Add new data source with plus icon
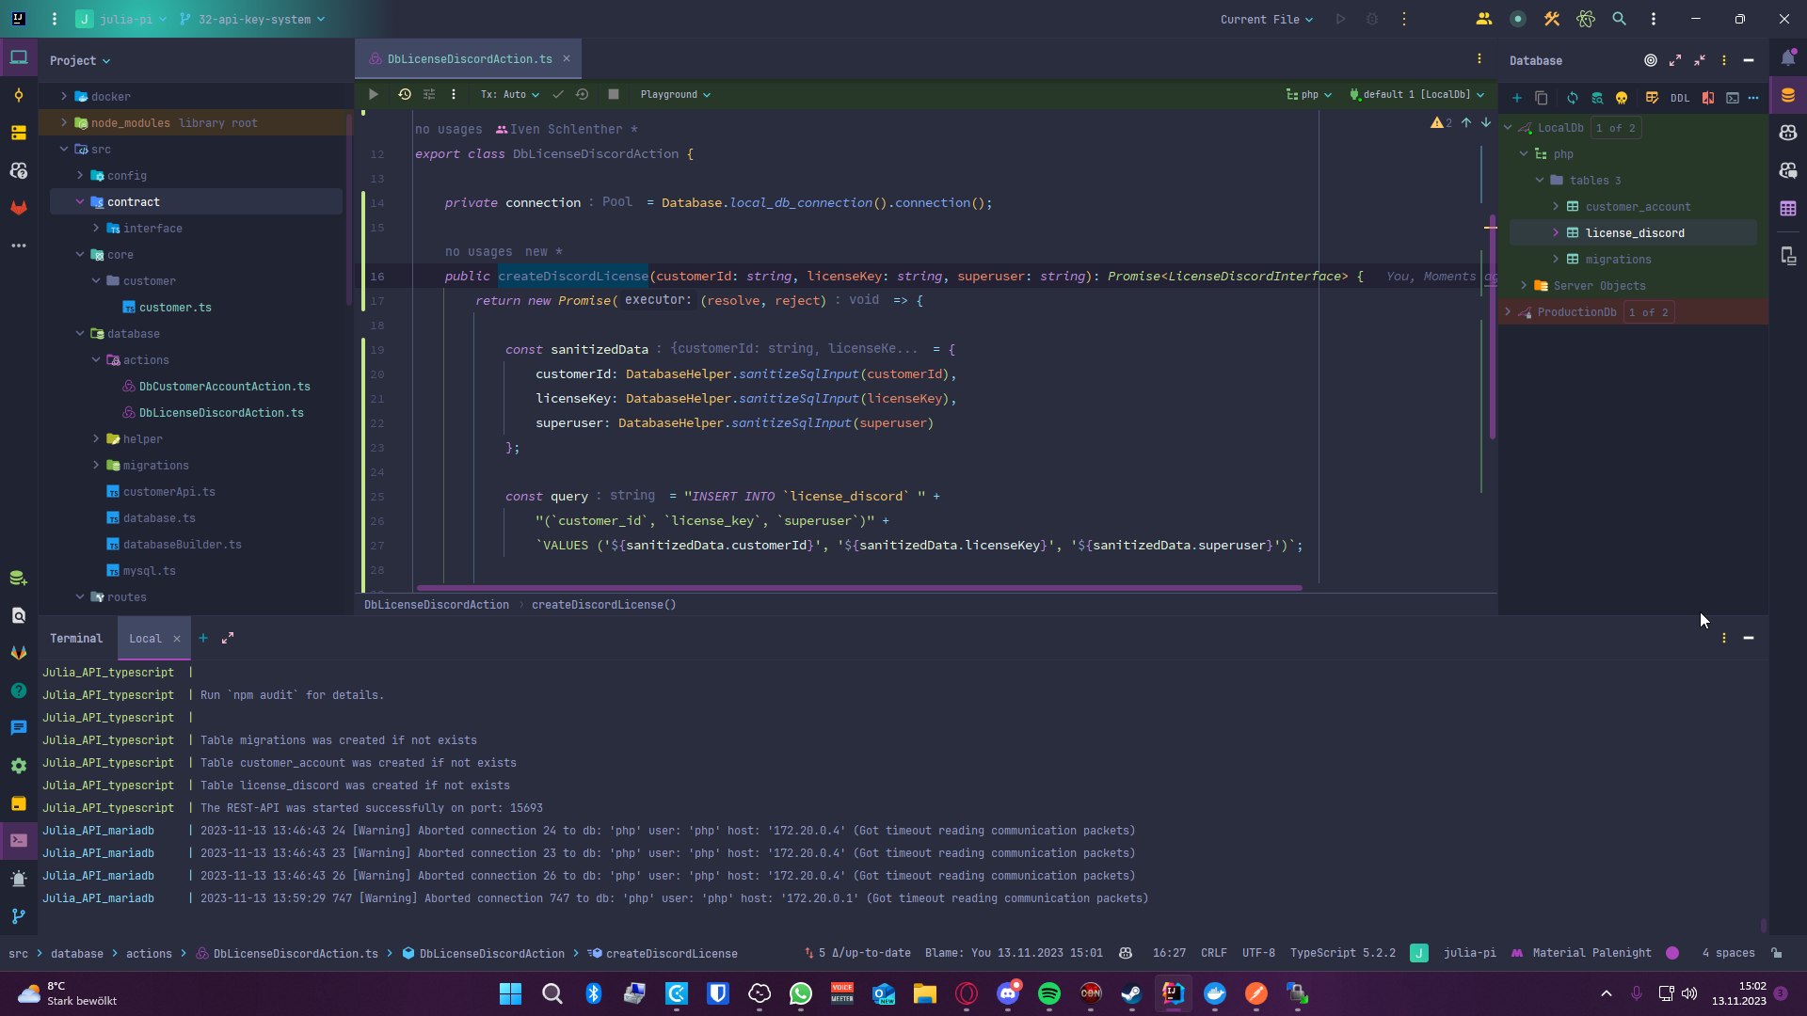The height and width of the screenshot is (1016, 1807). click(1516, 98)
